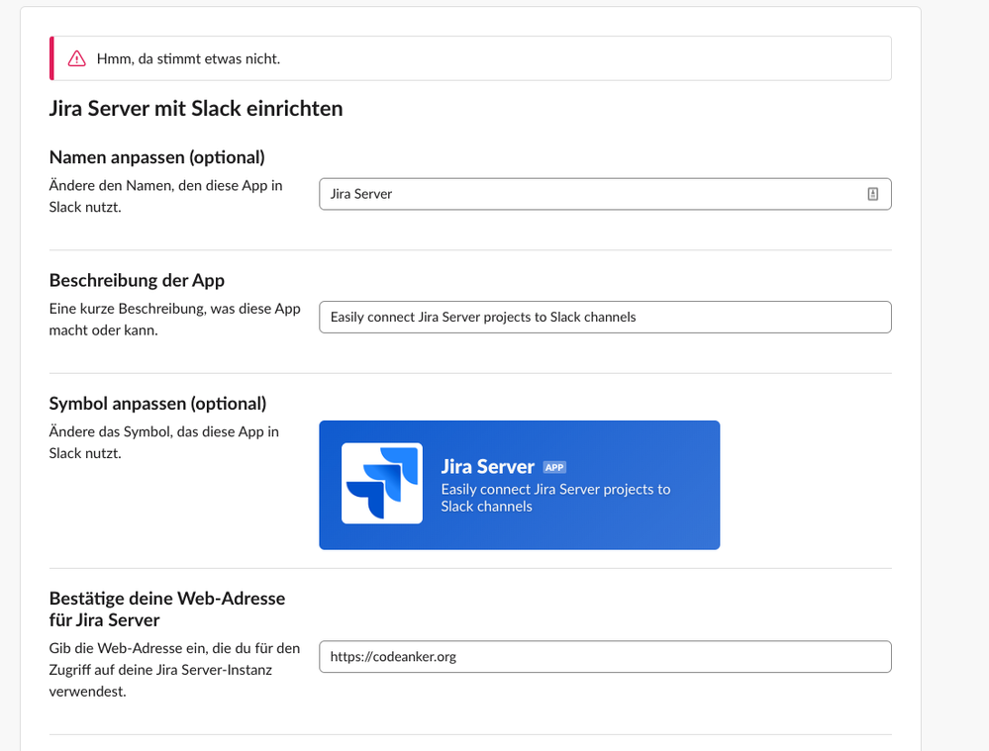Click the Jira Server logo in preview card

pos(382,483)
